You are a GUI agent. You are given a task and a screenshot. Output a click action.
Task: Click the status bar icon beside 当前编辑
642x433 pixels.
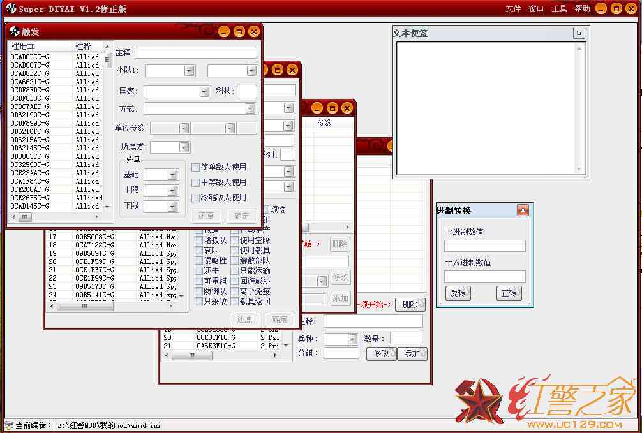tap(8, 425)
